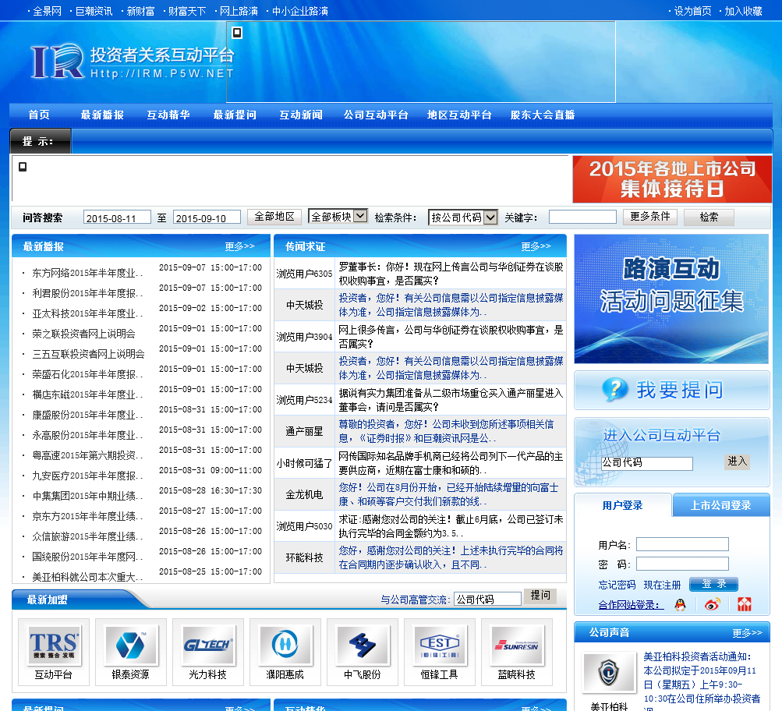Open 最新提问 navigation item

[x=235, y=115]
